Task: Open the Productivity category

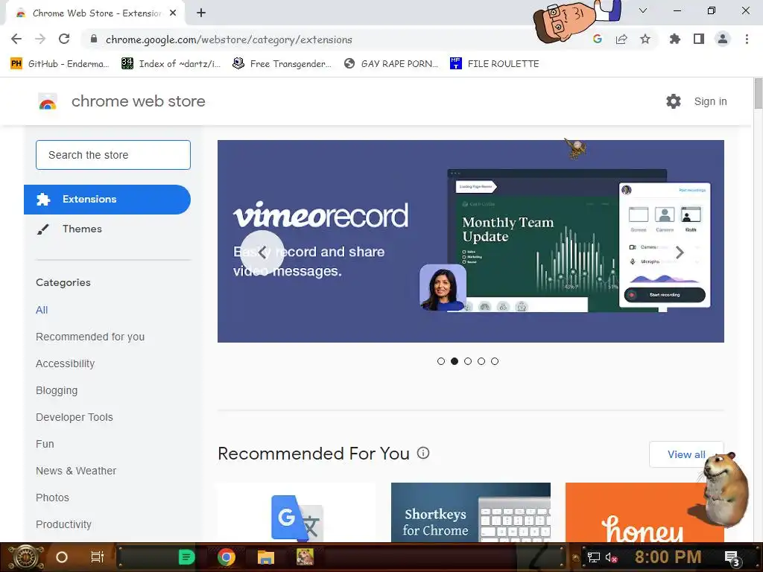Action: tap(64, 524)
